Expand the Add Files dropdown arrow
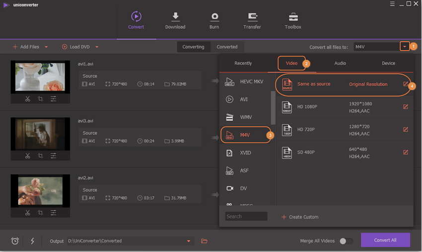The width and height of the screenshot is (422, 252). coord(46,47)
